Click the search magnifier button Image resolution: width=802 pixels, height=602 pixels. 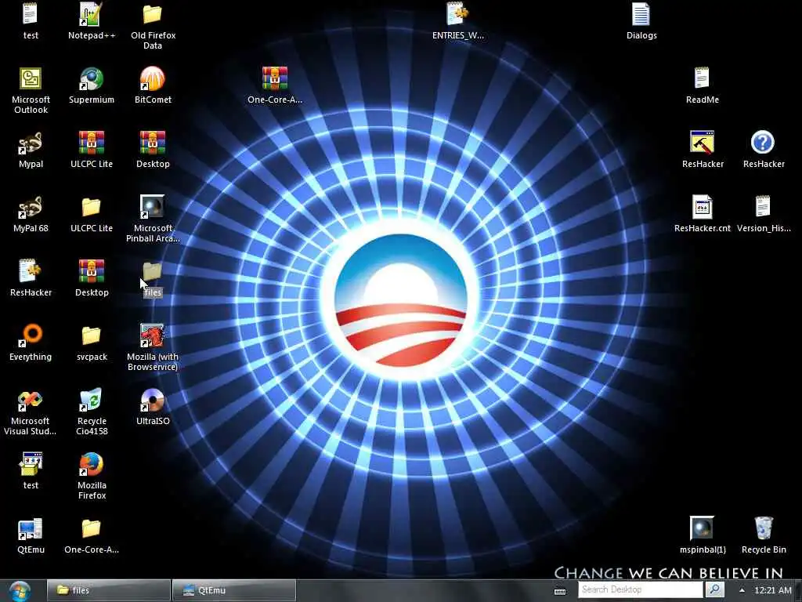coord(714,589)
